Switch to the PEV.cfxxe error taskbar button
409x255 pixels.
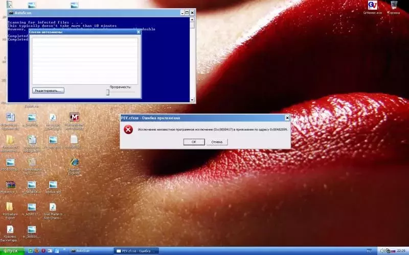[136, 251]
